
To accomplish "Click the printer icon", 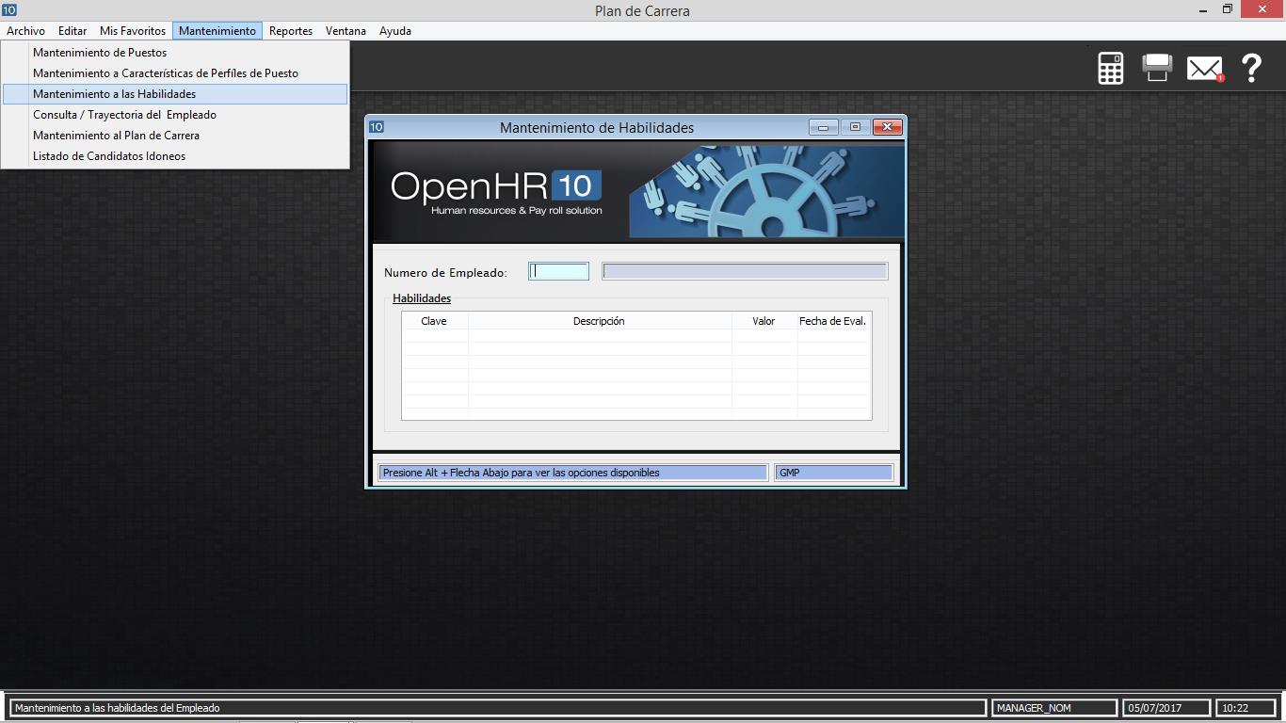I will tap(1157, 68).
